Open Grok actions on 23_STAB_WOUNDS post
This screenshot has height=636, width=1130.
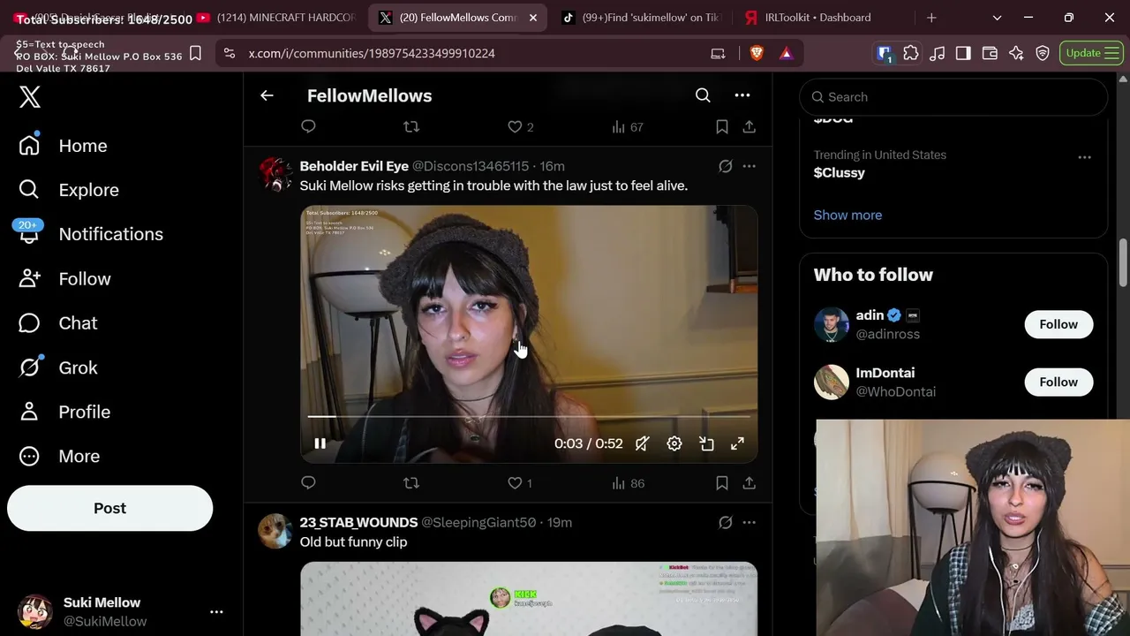click(726, 522)
